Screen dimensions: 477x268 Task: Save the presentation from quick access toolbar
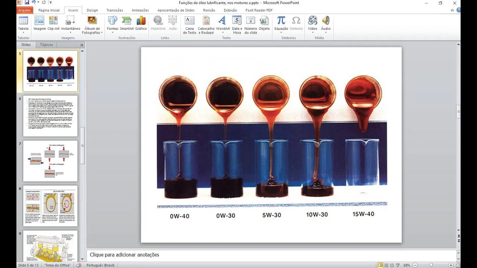point(27,3)
